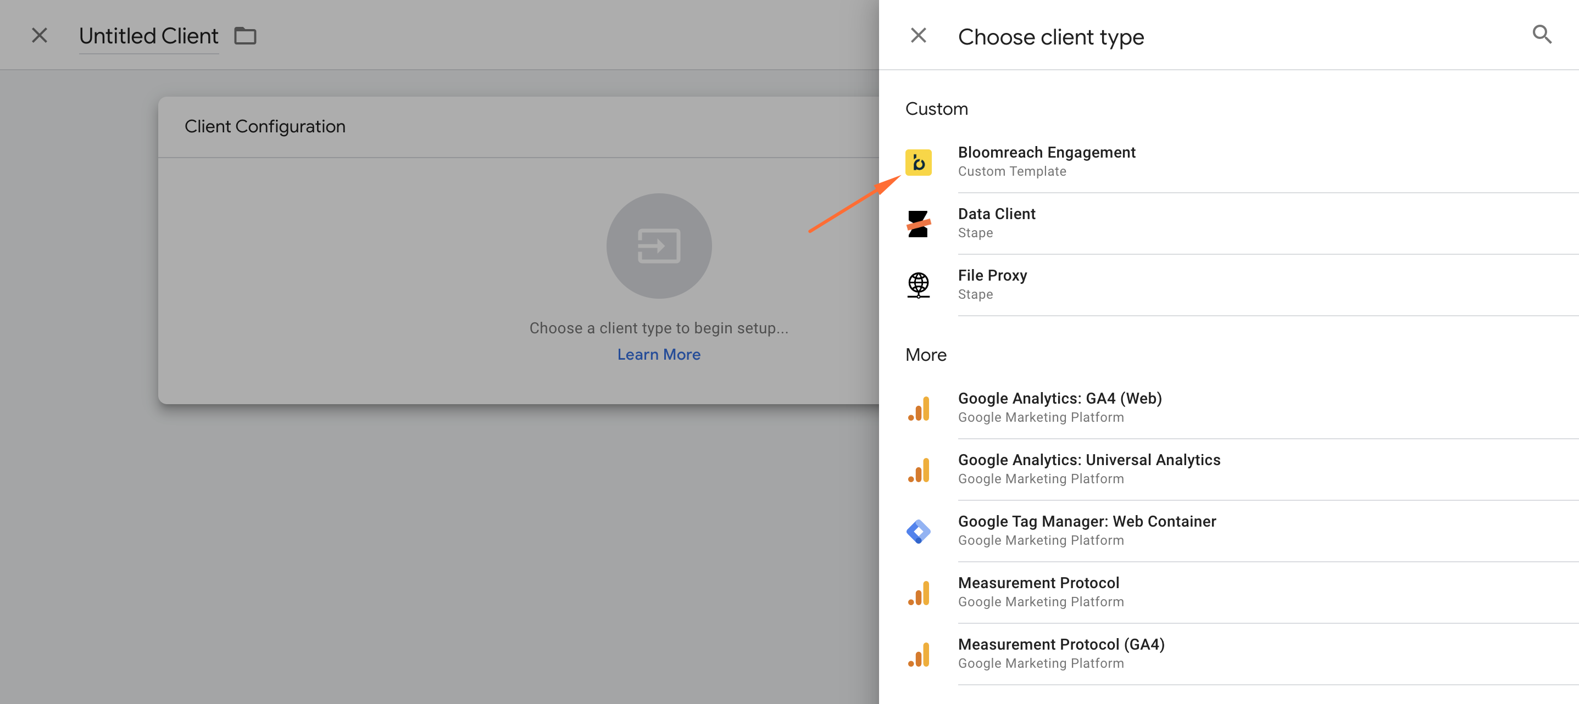
Task: Click the Bloomreach Engagement yellow logo icon
Action: tap(918, 163)
